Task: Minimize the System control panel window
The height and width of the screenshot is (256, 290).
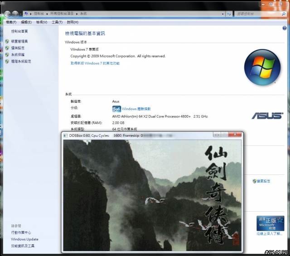Action: [263, 4]
